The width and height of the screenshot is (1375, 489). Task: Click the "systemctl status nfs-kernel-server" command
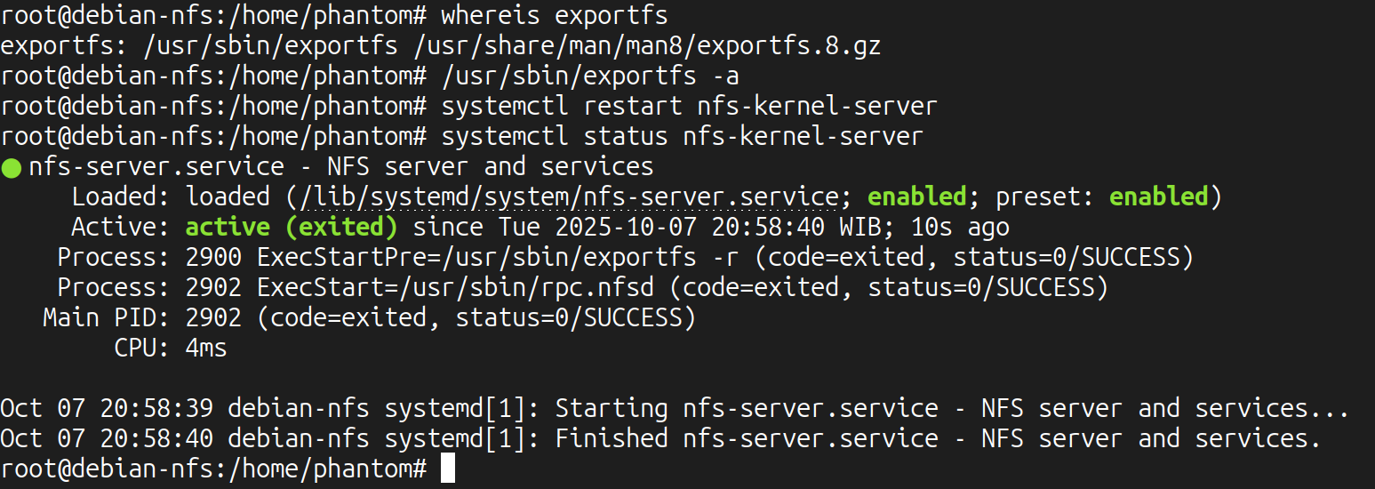[x=682, y=137]
